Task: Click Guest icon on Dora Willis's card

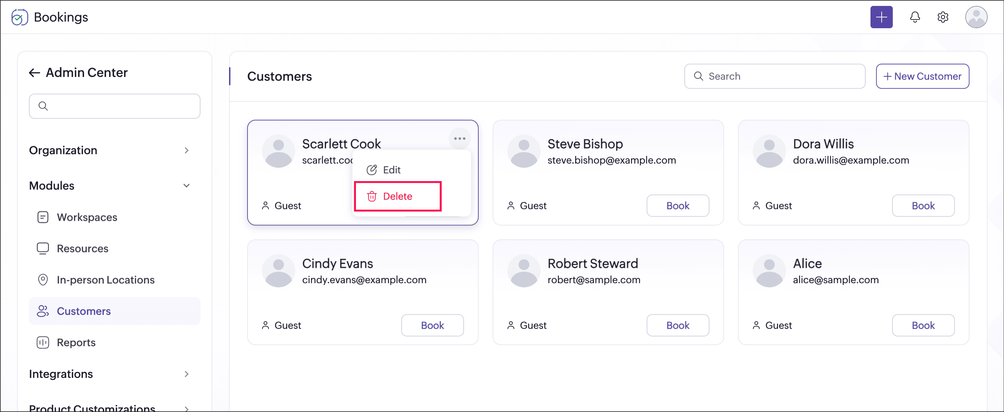Action: (756, 205)
